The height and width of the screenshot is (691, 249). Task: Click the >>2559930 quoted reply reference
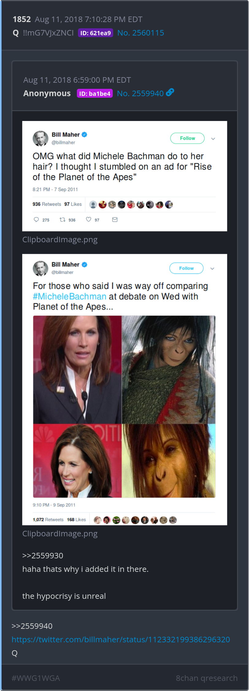(43, 556)
